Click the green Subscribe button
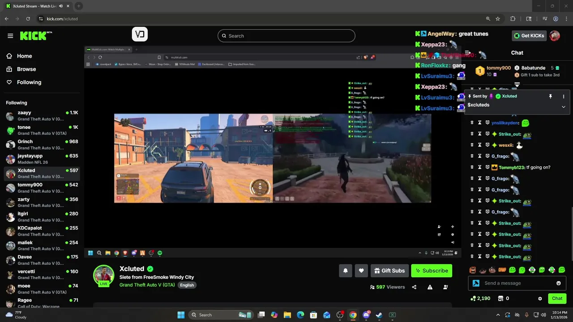The image size is (573, 322). click(432, 271)
